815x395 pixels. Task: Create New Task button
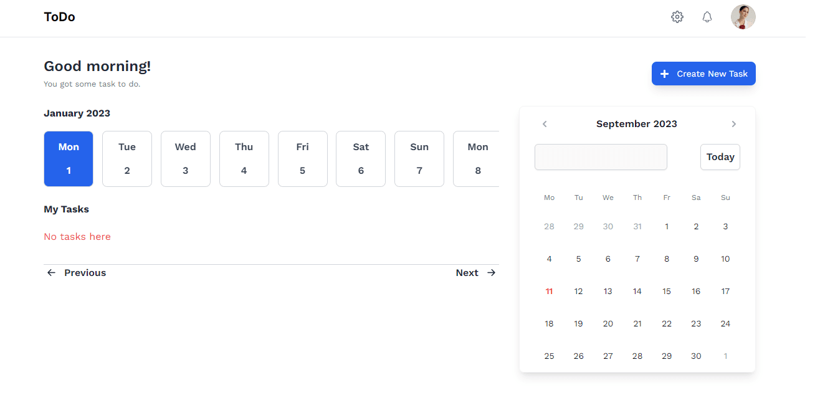pyautogui.click(x=703, y=74)
